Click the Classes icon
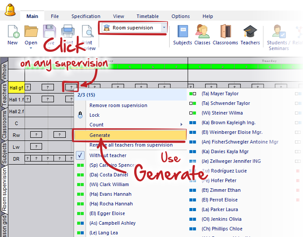The image size is (303, 237). (x=202, y=32)
